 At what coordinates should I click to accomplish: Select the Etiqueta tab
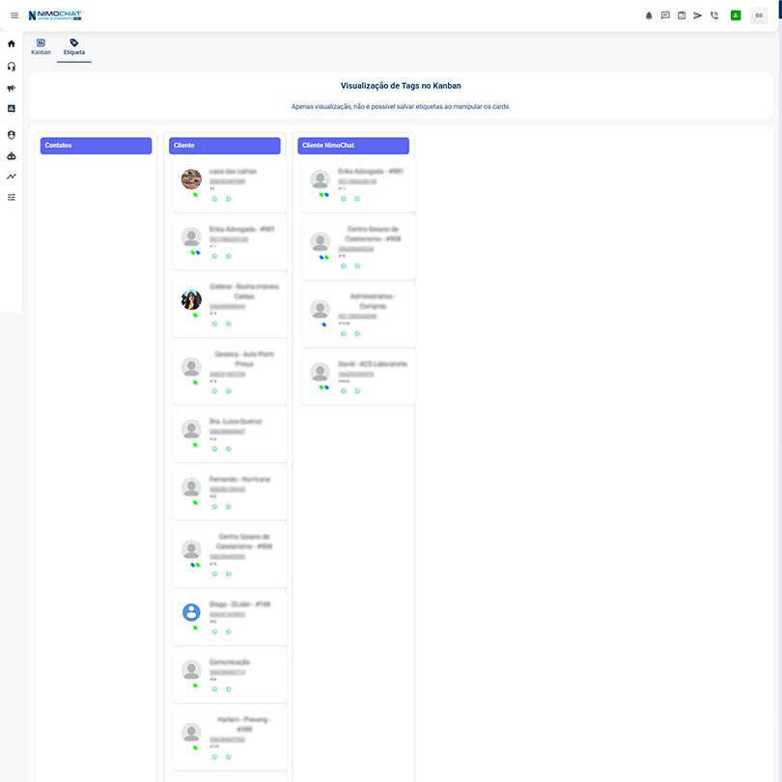click(x=74, y=46)
